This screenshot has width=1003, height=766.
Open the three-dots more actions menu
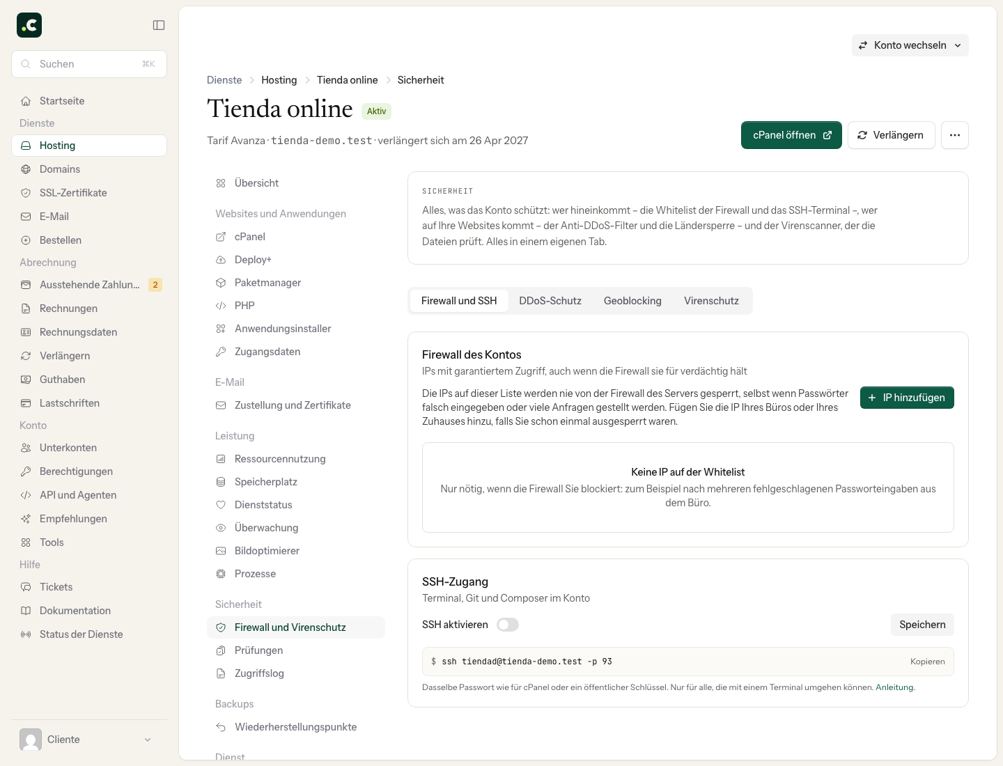pos(955,135)
